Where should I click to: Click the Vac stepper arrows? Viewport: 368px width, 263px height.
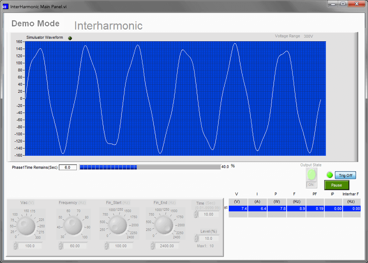pos(16,246)
